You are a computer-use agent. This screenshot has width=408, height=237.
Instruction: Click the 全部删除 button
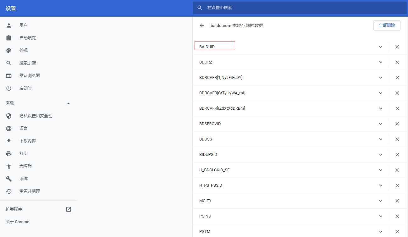(387, 25)
